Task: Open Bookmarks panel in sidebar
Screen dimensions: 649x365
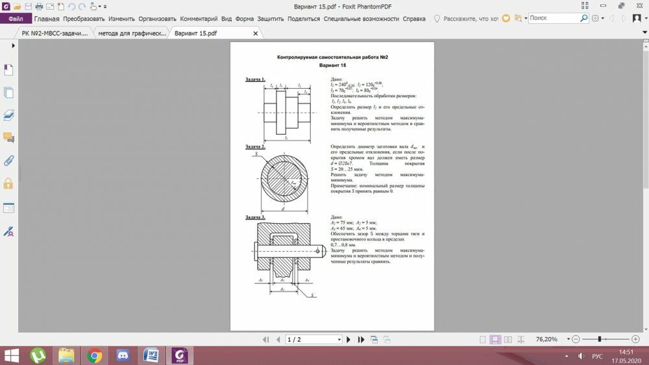Action: (8, 70)
